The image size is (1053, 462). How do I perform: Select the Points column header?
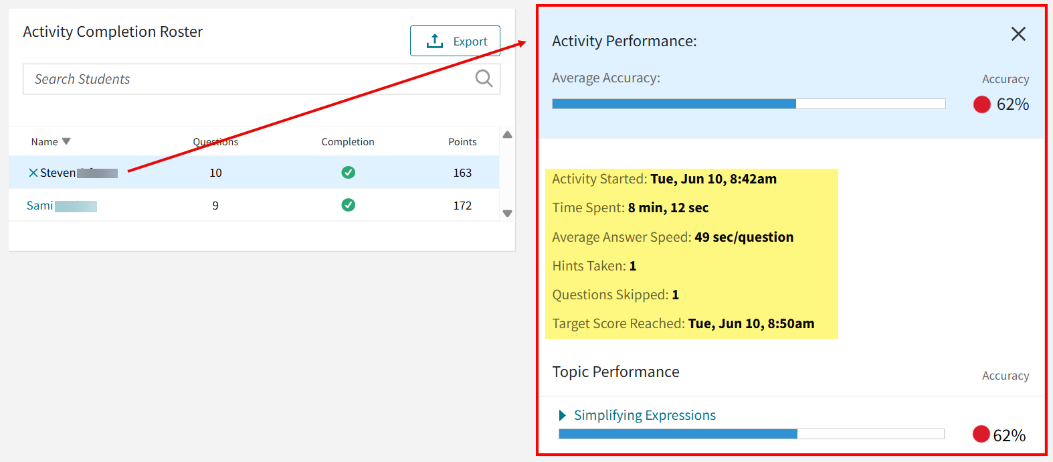pos(462,141)
